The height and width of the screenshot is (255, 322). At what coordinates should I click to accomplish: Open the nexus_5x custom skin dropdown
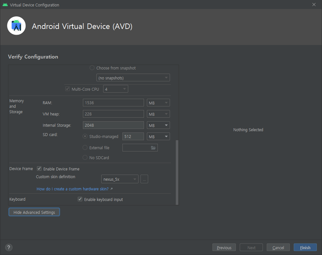(120, 179)
